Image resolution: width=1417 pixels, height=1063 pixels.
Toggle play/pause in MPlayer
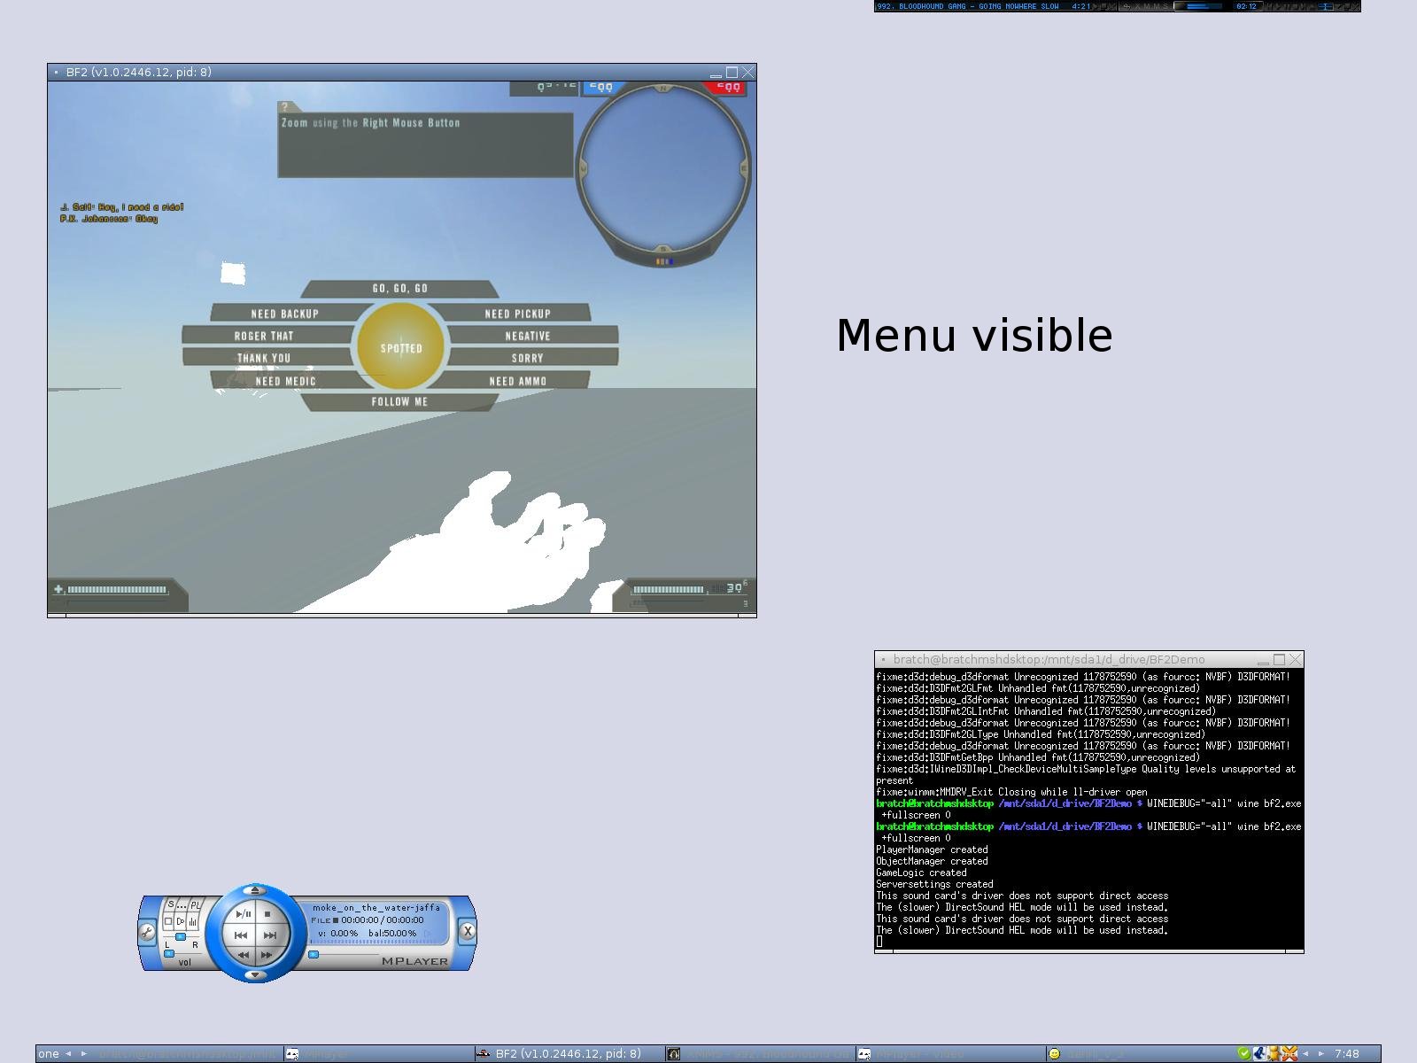pos(243,913)
